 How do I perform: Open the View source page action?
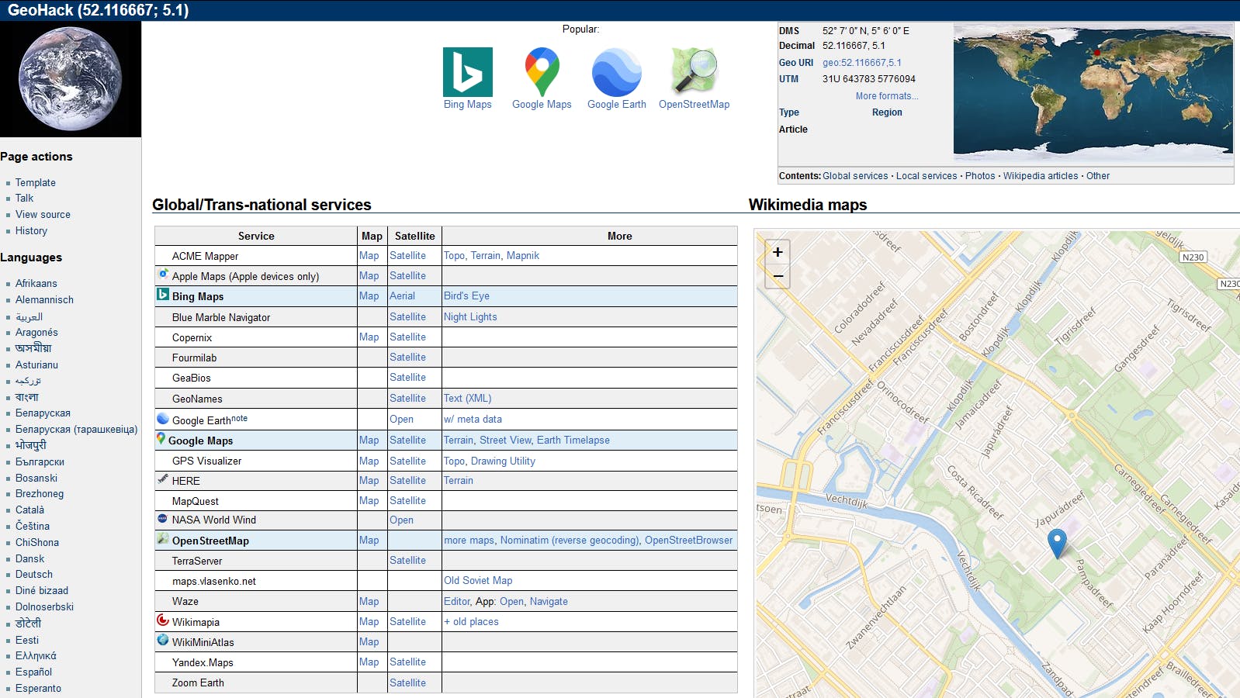pos(43,215)
